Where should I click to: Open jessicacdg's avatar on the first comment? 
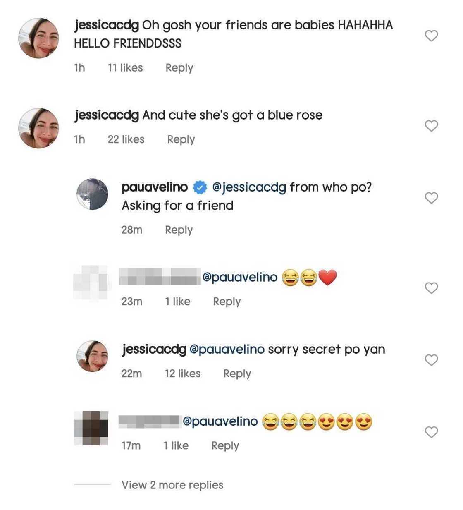39,38
